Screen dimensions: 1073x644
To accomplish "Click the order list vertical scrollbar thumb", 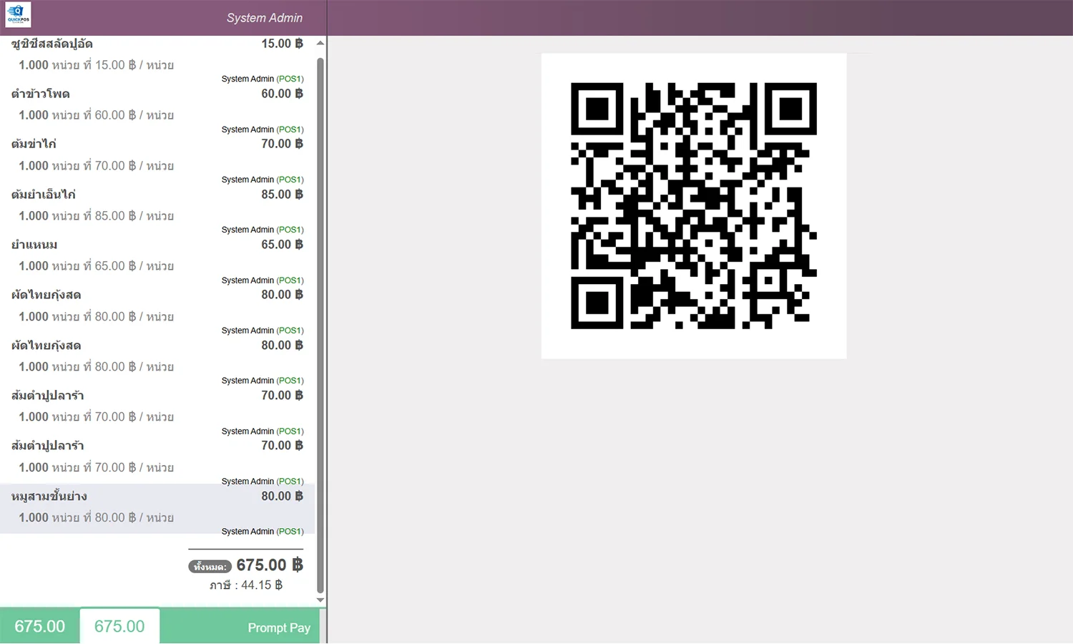I will (320, 322).
